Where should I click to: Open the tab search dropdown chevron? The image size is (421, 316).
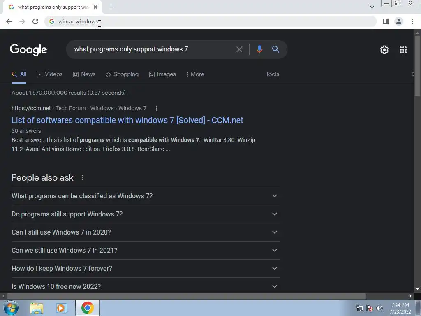(x=372, y=7)
